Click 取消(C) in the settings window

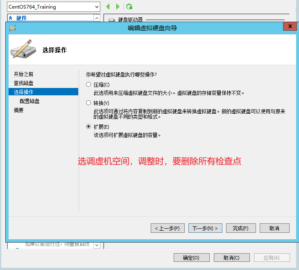(x=232, y=258)
